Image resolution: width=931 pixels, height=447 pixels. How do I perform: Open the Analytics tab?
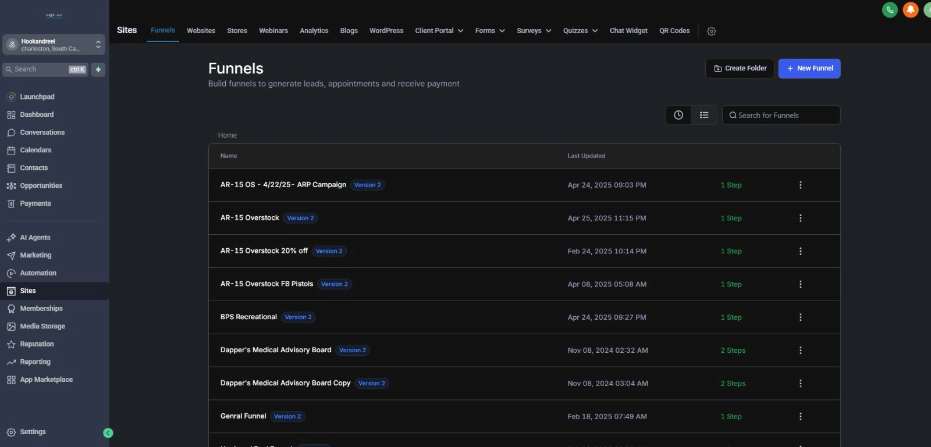click(314, 31)
